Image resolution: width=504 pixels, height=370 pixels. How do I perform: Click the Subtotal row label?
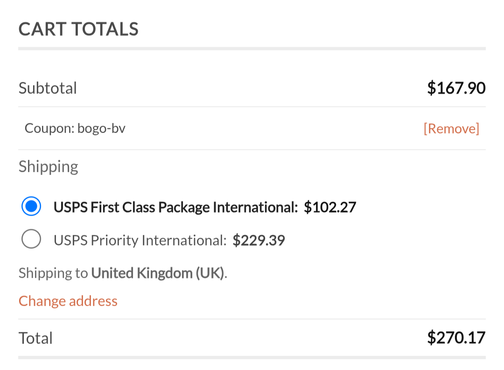pyautogui.click(x=48, y=88)
